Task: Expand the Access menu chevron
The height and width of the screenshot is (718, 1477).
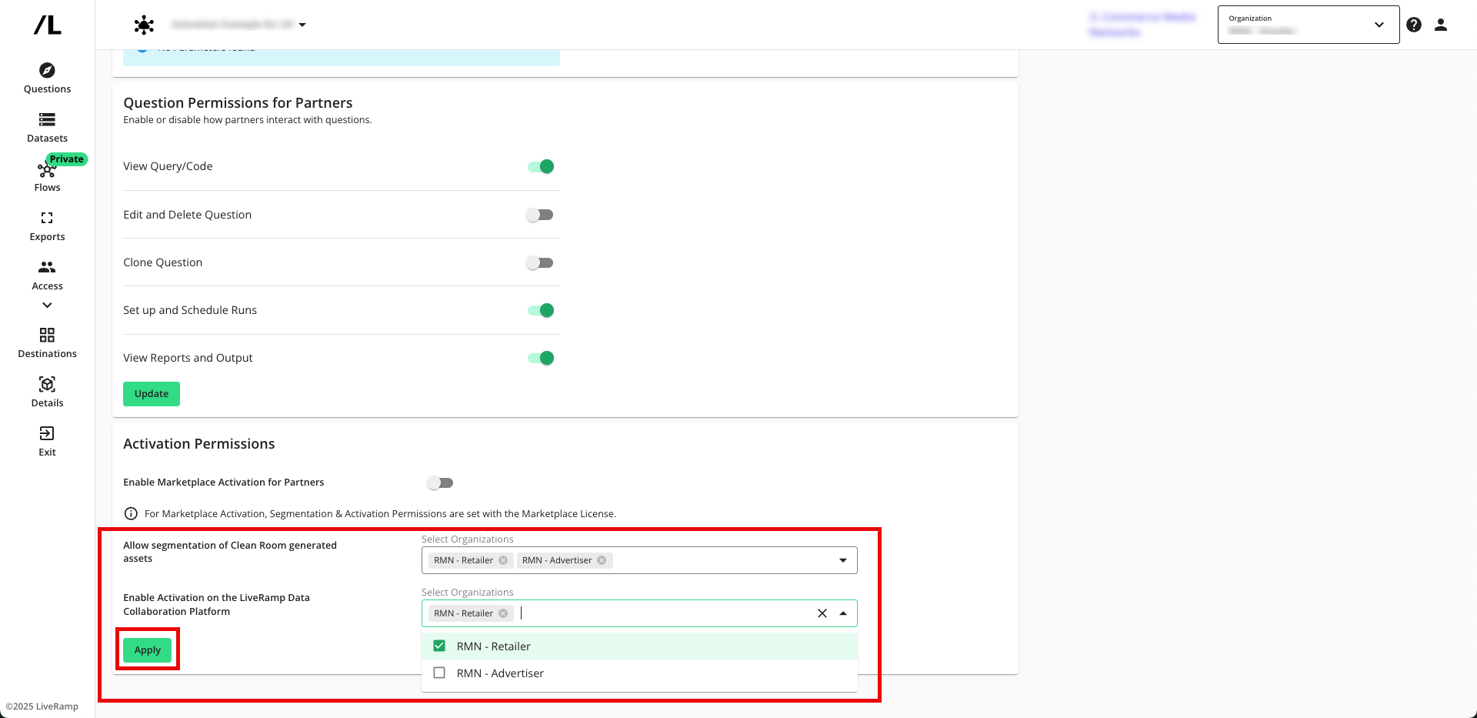Action: tap(47, 306)
